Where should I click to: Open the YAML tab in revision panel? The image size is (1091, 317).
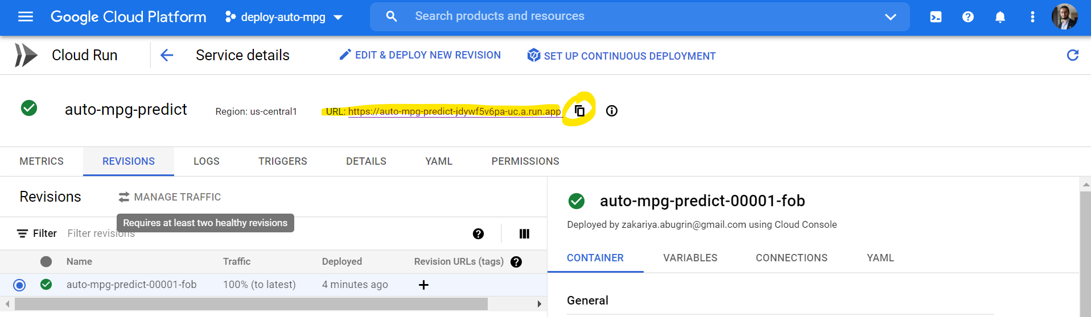(880, 258)
